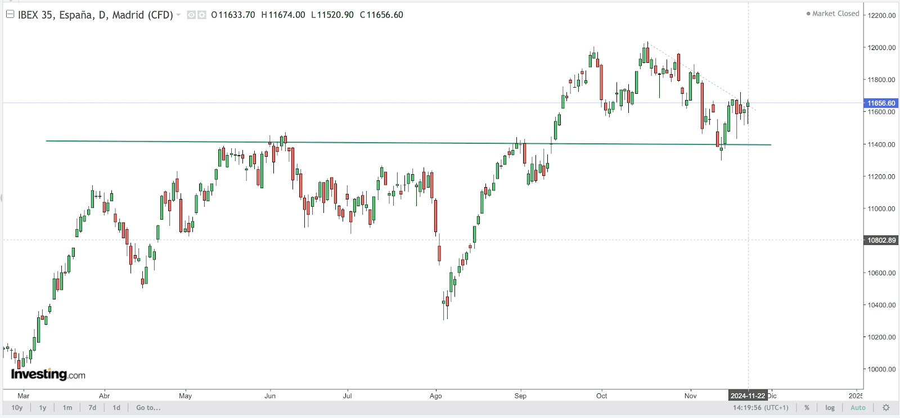Toggle the chart visibility eye icon

tap(191, 15)
